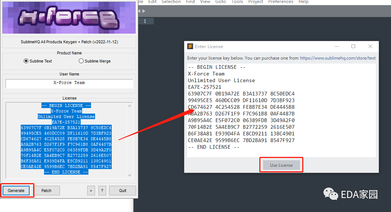Click line number 1 in editor gutter
The width and height of the screenshot is (391, 212).
tap(145, 21)
